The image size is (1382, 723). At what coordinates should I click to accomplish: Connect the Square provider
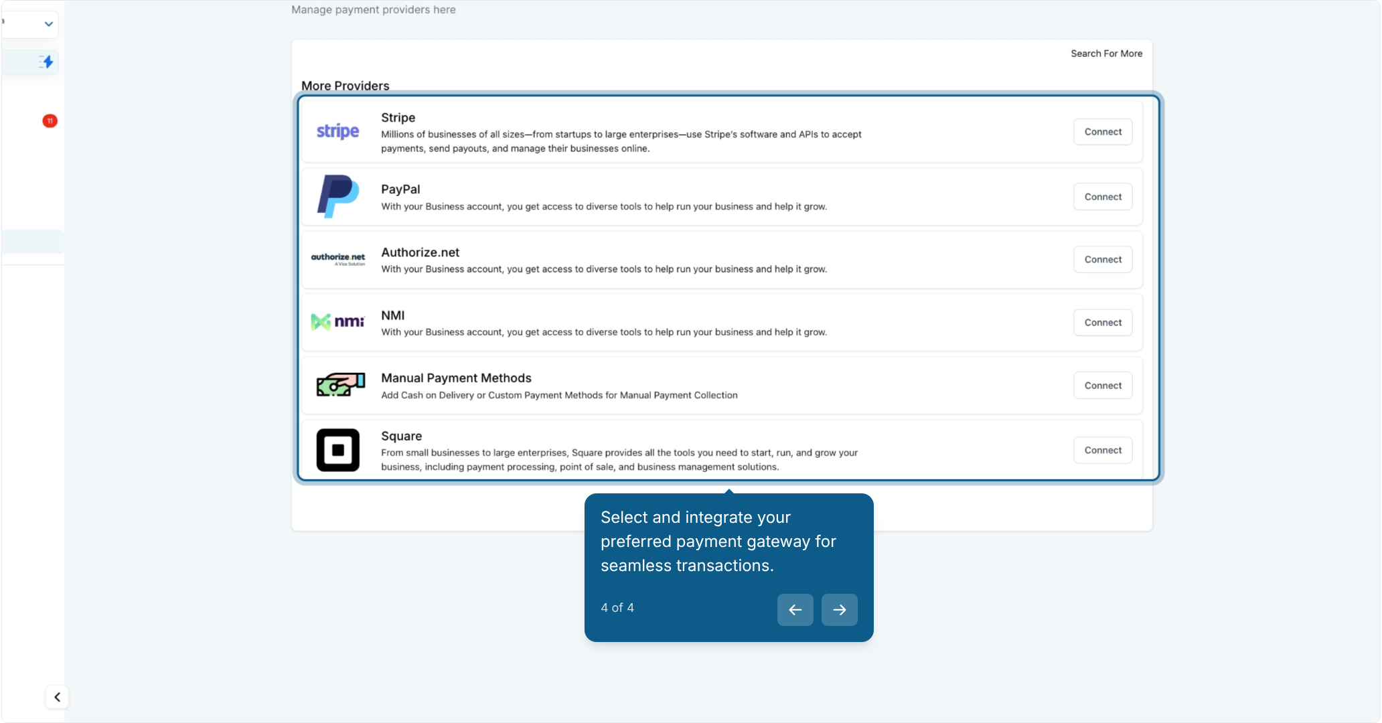pos(1103,451)
